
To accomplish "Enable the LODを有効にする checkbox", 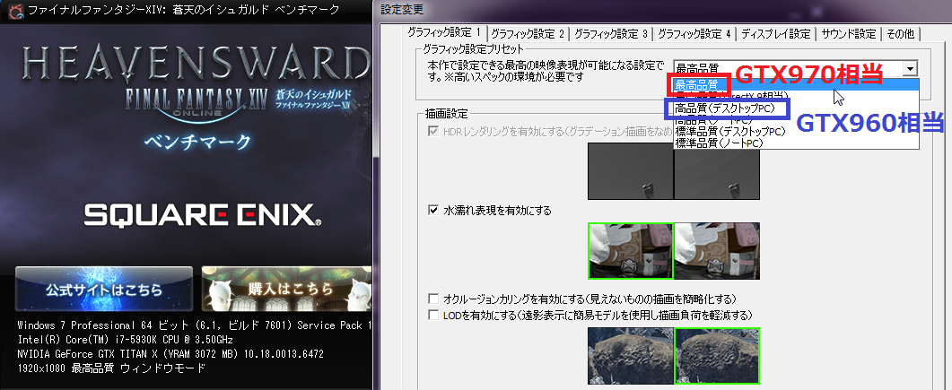I will [x=433, y=315].
